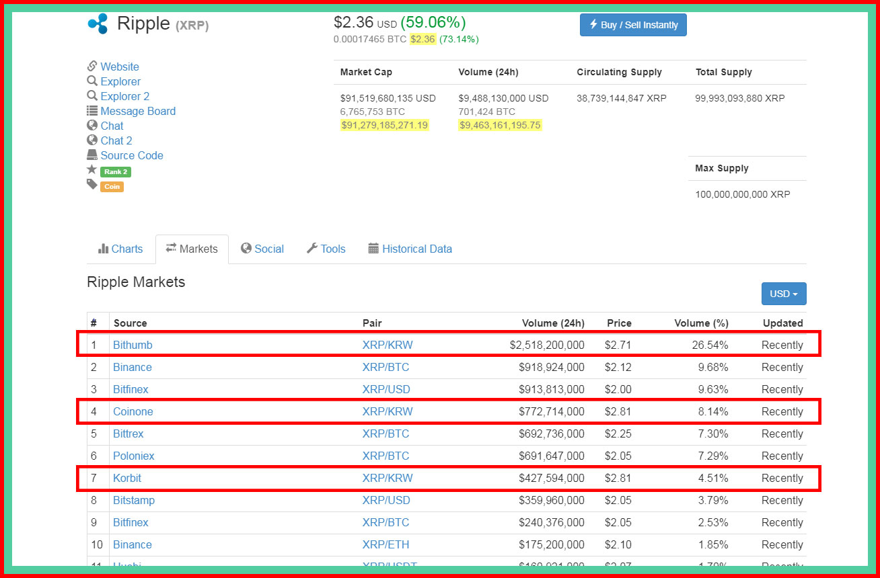Click XRP/USD pair in Bitfinex row 3
Image resolution: width=880 pixels, height=578 pixels.
pyautogui.click(x=386, y=389)
